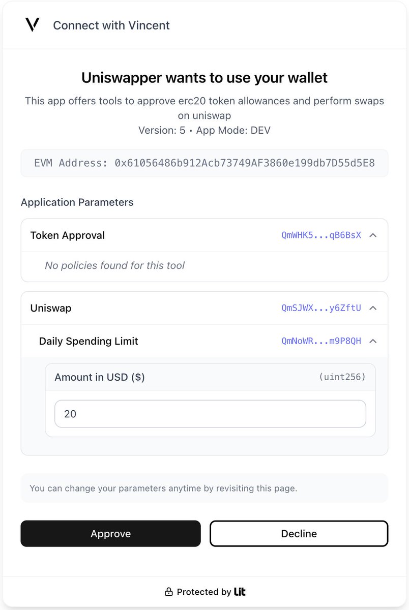409x610 pixels.
Task: Collapse the Token Approval section chevron
Action: pyautogui.click(x=373, y=235)
